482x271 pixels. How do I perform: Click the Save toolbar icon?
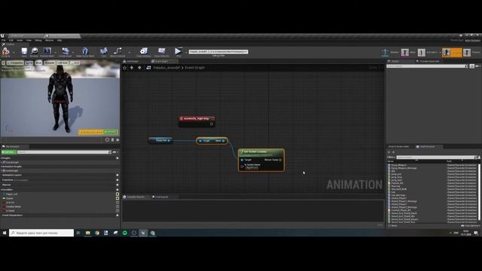[24, 51]
